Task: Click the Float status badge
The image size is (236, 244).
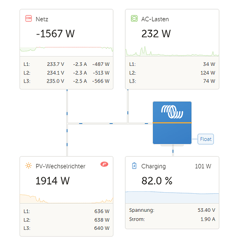Action: [206, 139]
